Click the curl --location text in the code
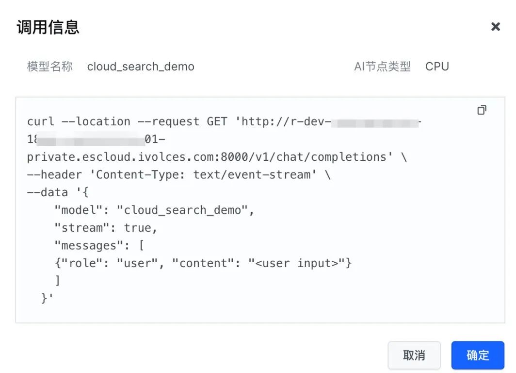 (79, 121)
